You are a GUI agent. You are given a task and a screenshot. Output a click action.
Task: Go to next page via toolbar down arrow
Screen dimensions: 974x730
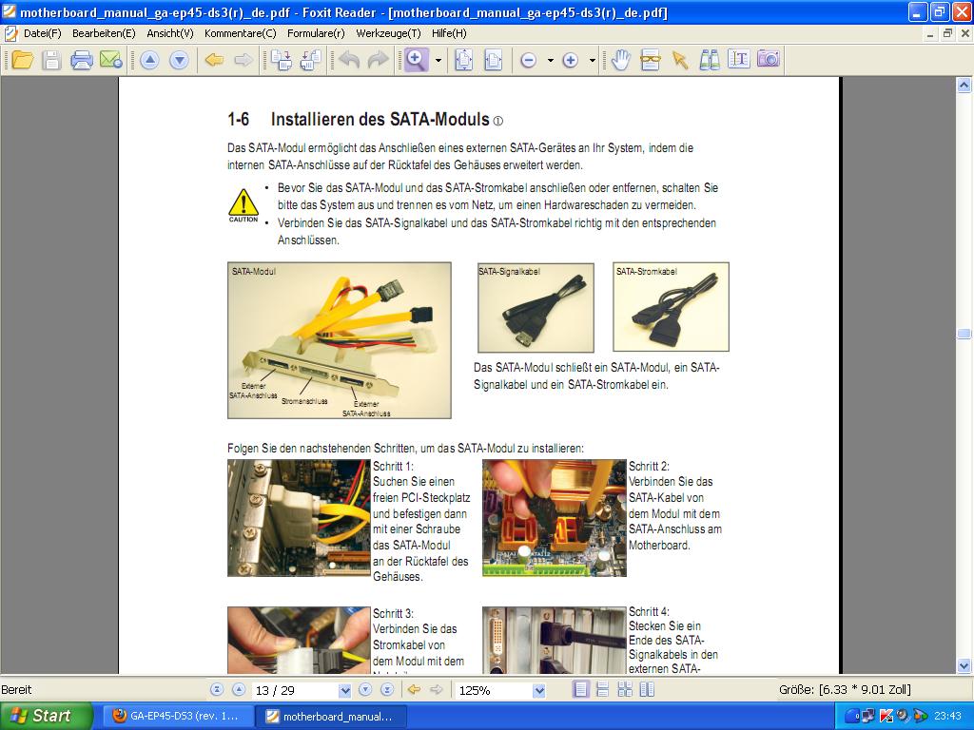coord(179,60)
